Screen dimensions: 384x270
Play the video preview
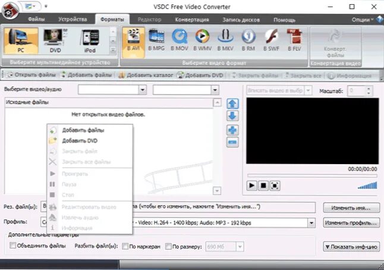pos(251,186)
